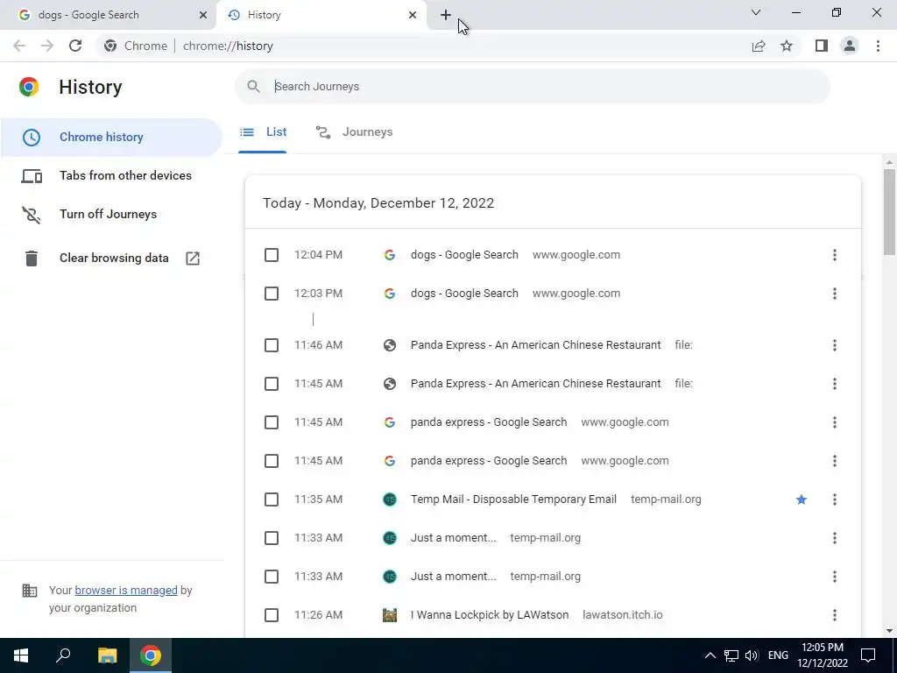
Task: Open actions menu for 12:03 PM dogs entry
Action: (835, 294)
